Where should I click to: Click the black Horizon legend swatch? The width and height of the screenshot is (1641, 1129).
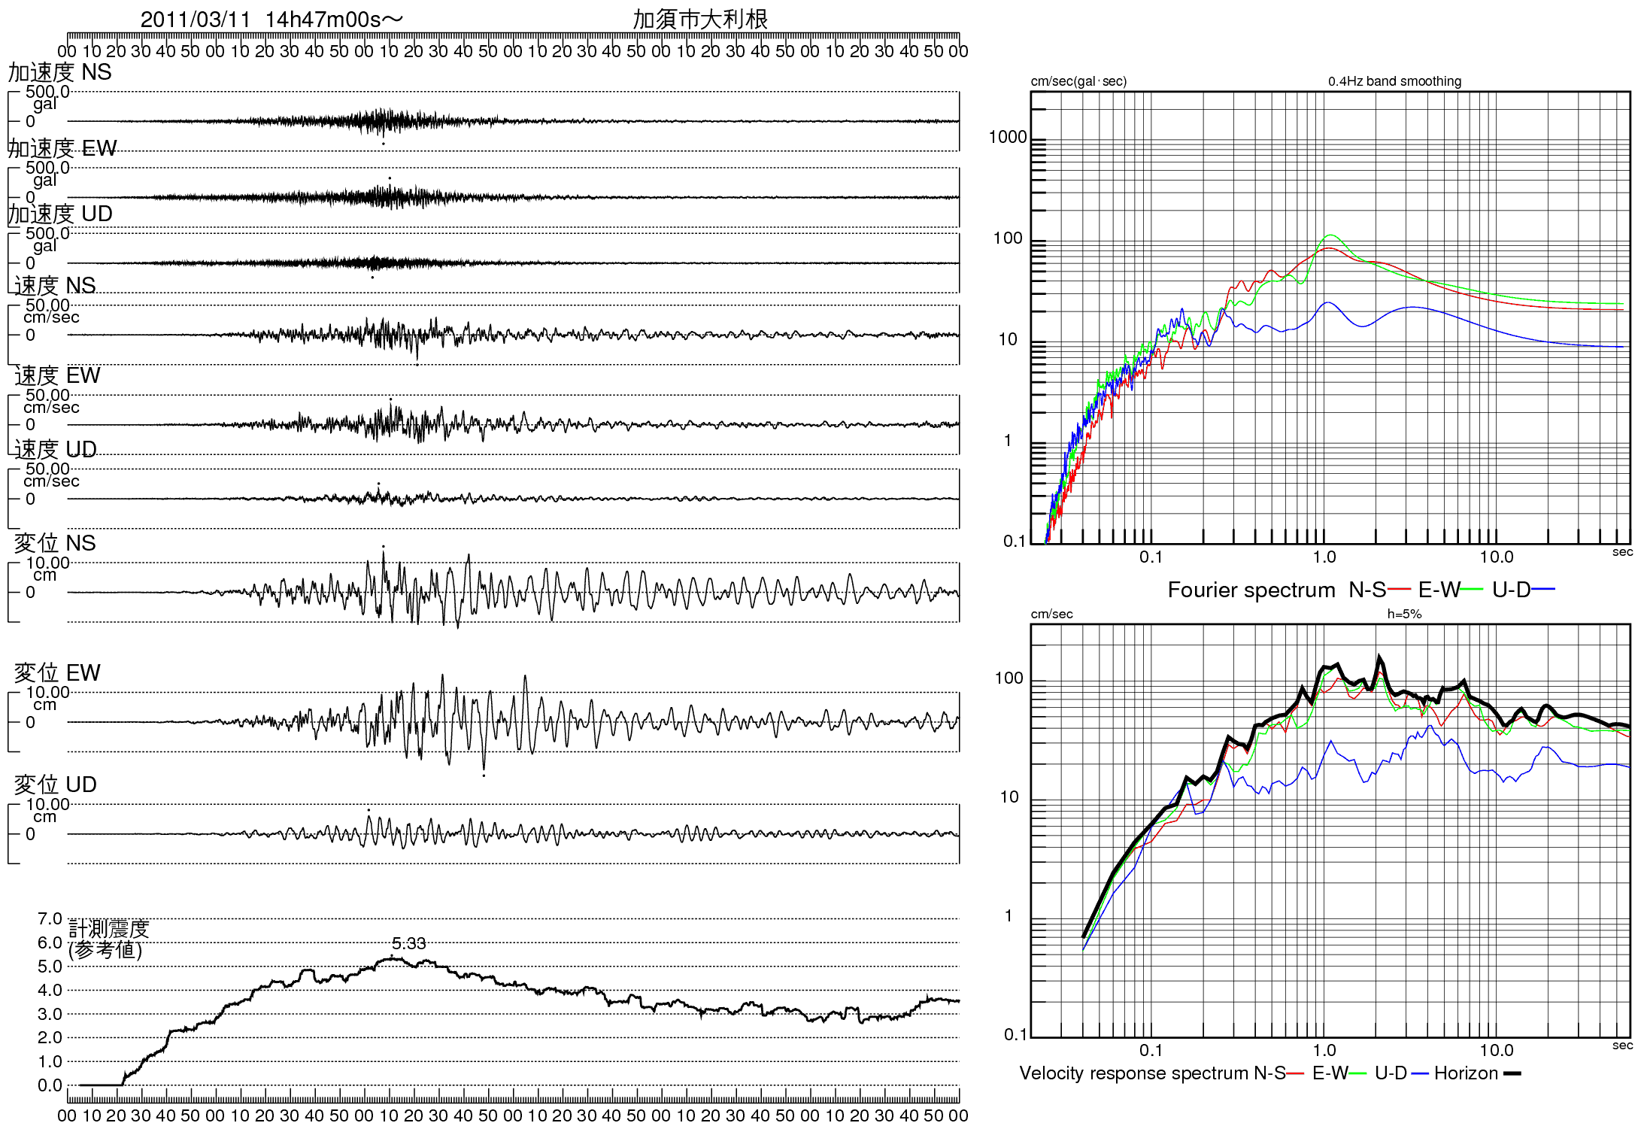1512,1073
